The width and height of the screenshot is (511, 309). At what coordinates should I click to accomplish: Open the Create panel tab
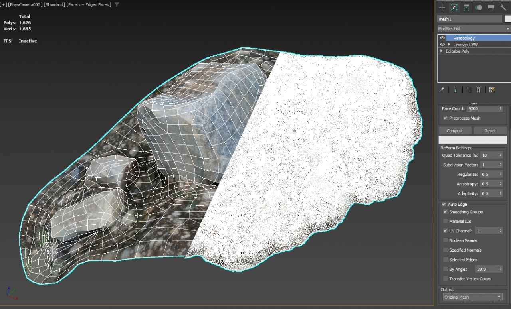coord(442,8)
